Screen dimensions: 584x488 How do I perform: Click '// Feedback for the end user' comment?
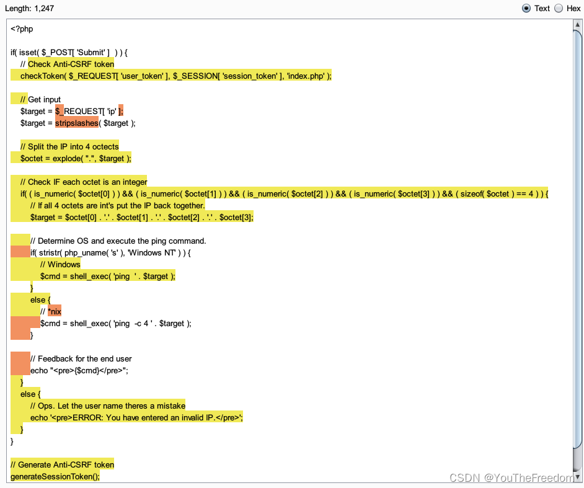[81, 359]
